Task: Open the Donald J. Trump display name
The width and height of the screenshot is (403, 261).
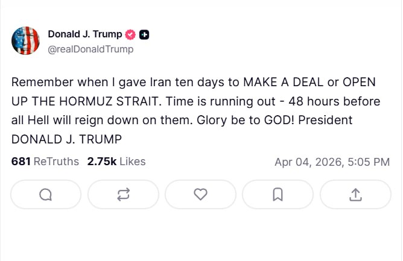Action: 84,34
